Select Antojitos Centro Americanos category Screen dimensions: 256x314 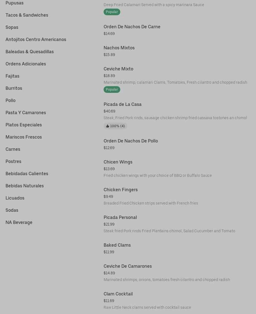pyautogui.click(x=36, y=39)
